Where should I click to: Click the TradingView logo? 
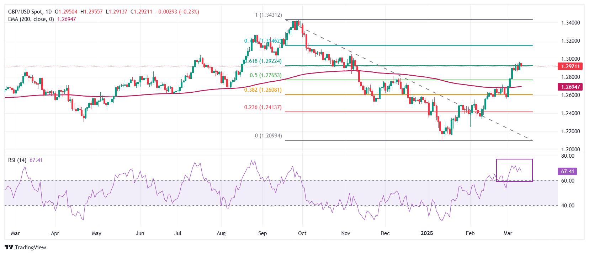tap(26, 247)
